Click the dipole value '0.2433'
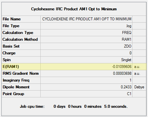 (126, 87)
